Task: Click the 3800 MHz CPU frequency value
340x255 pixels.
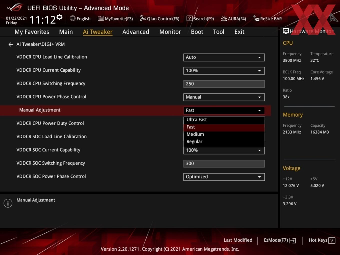Action: pos(292,60)
